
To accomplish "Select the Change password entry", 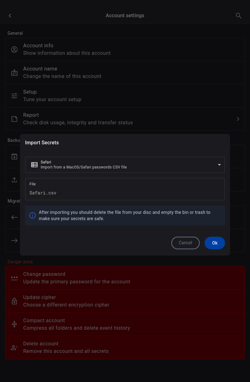I will coord(125,278).
